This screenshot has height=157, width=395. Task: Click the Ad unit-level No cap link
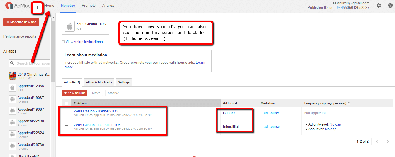pyautogui.click(x=335, y=124)
